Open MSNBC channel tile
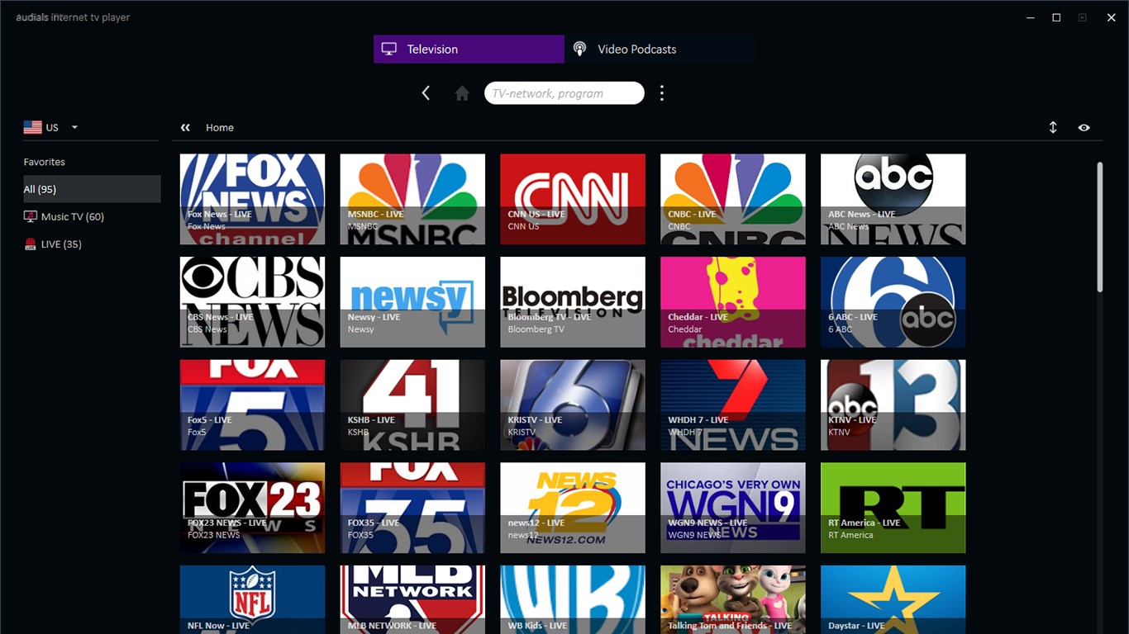This screenshot has width=1129, height=634. (412, 199)
